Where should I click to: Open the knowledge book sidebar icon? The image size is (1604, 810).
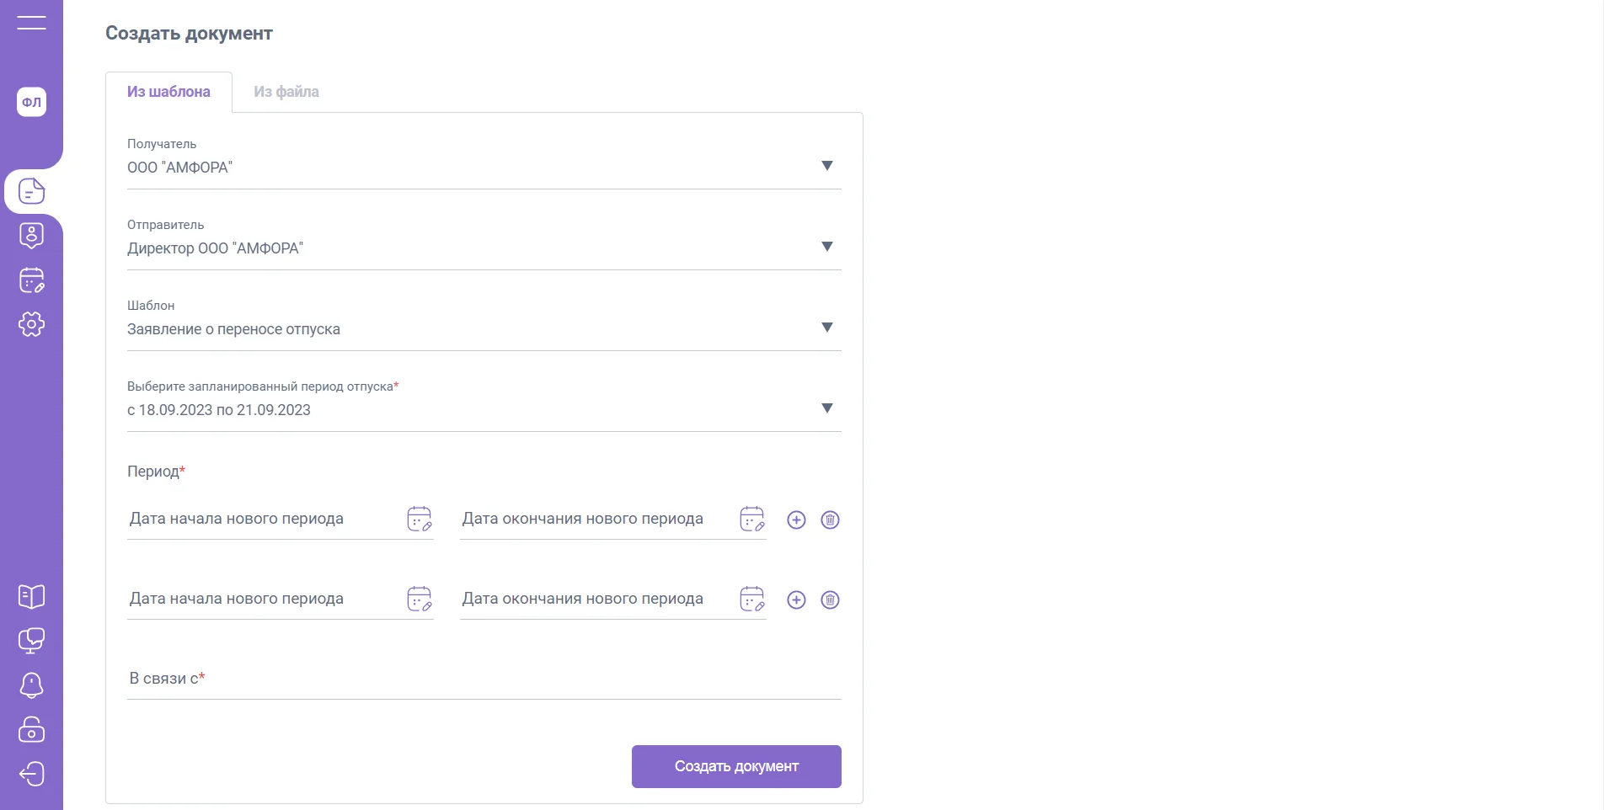(x=31, y=597)
